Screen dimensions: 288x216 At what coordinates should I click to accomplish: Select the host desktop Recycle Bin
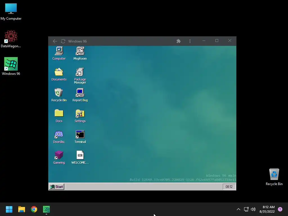(x=274, y=177)
